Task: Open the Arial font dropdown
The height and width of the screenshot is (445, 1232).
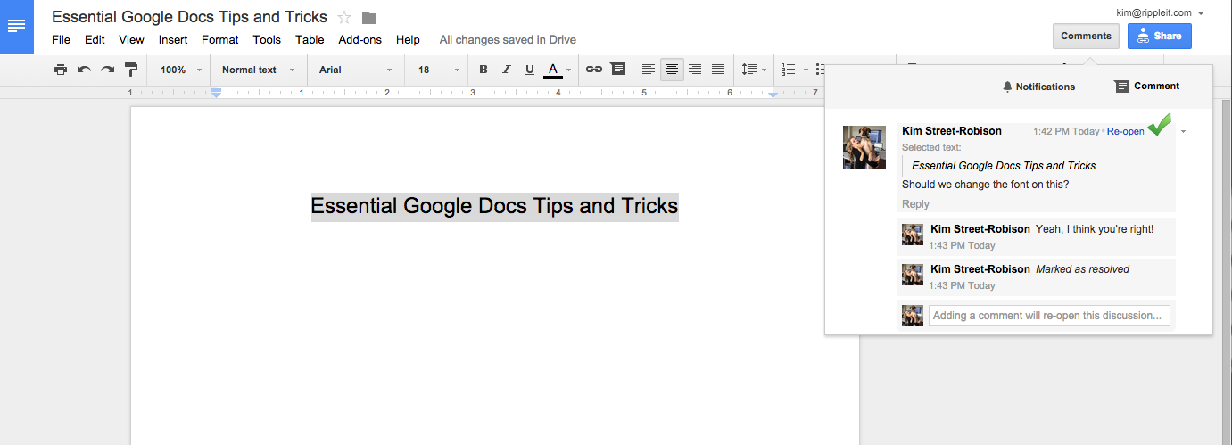Action: (356, 70)
